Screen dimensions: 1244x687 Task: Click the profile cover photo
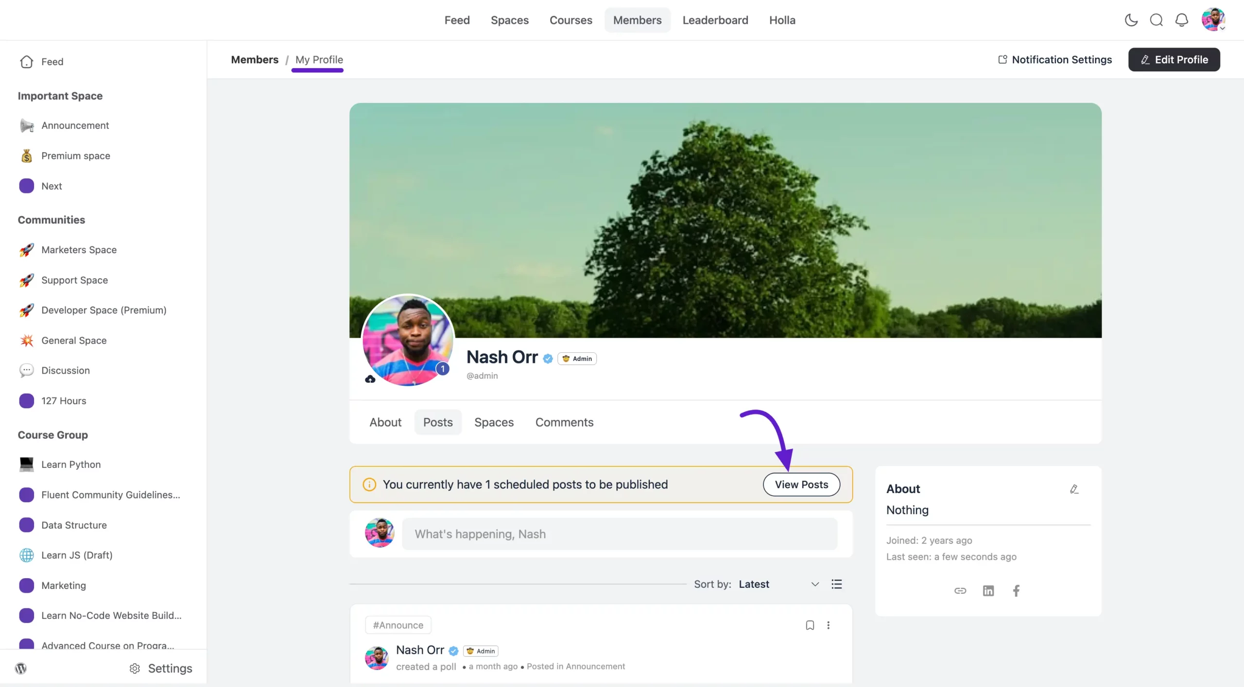(x=725, y=220)
